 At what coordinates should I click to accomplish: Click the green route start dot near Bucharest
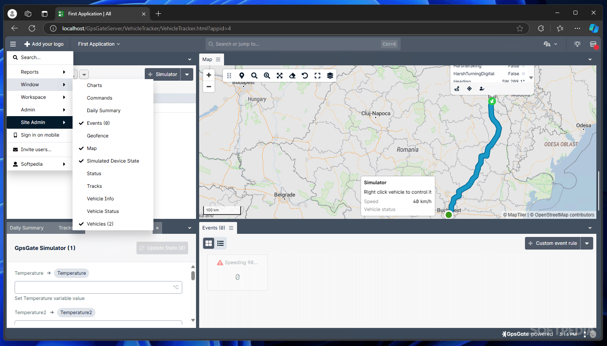(448, 215)
